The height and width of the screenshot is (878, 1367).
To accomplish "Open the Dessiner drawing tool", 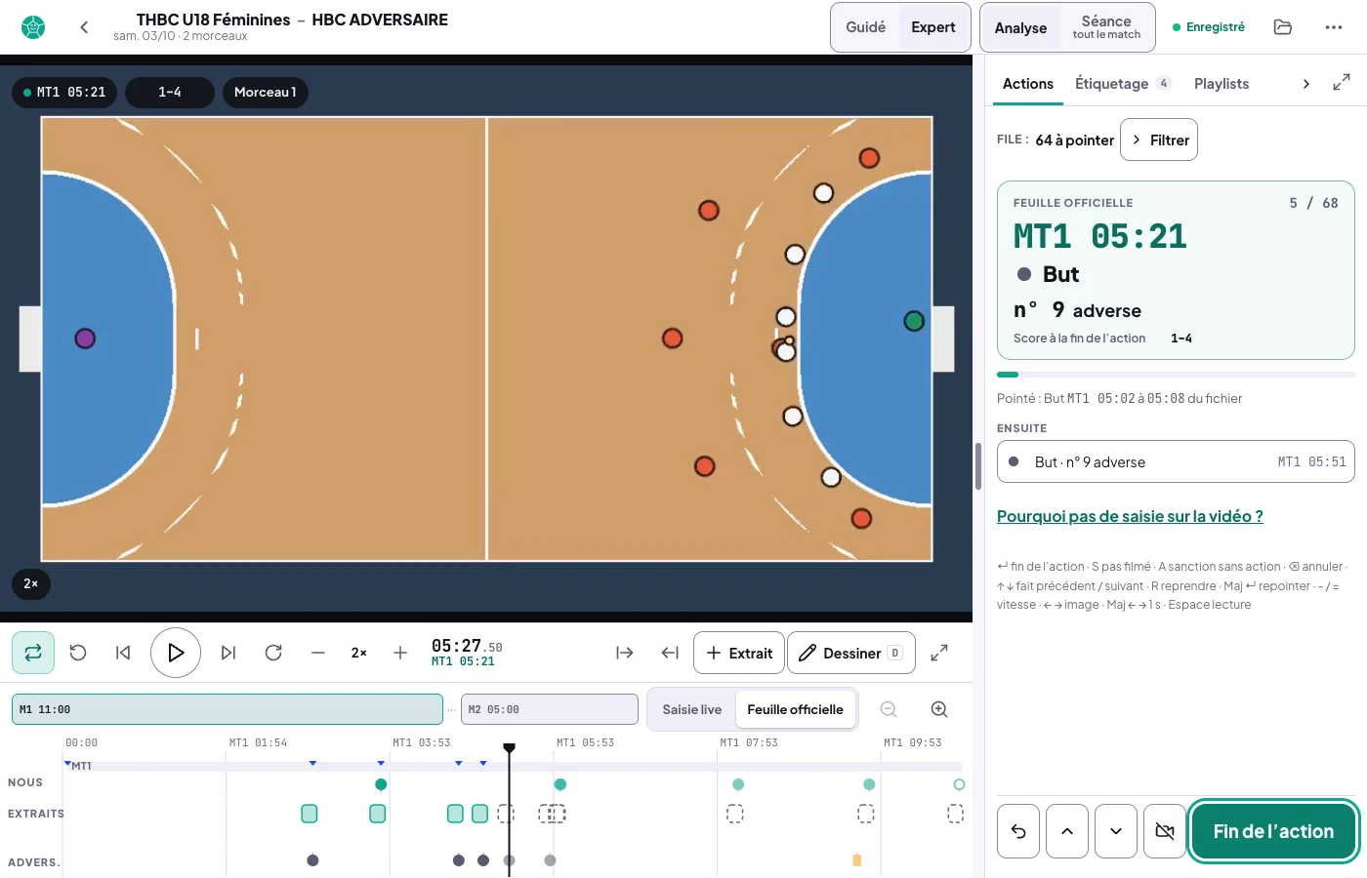I will 851,653.
